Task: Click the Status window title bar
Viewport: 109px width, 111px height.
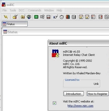Action: [55, 32]
